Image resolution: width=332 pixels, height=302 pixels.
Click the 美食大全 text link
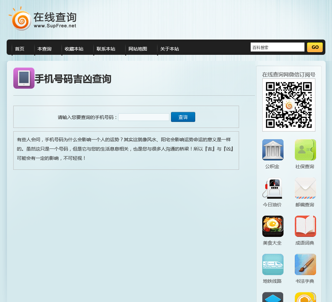pyautogui.click(x=272, y=243)
